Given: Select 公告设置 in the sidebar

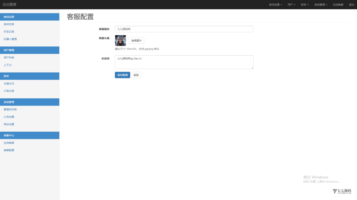Looking at the screenshot, I should coord(9,117).
